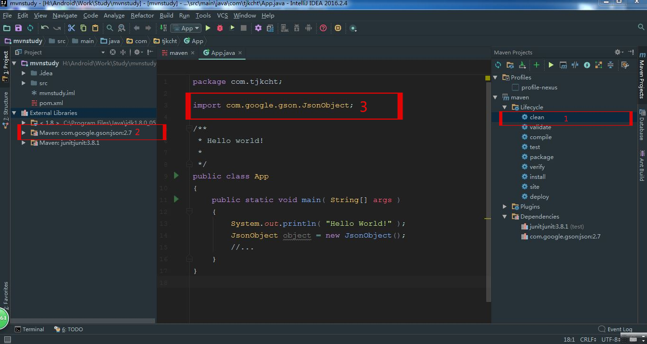Click the tjkcht breadcrumb in navigation bar
Viewport: 647px width, 344px height.
pos(165,41)
